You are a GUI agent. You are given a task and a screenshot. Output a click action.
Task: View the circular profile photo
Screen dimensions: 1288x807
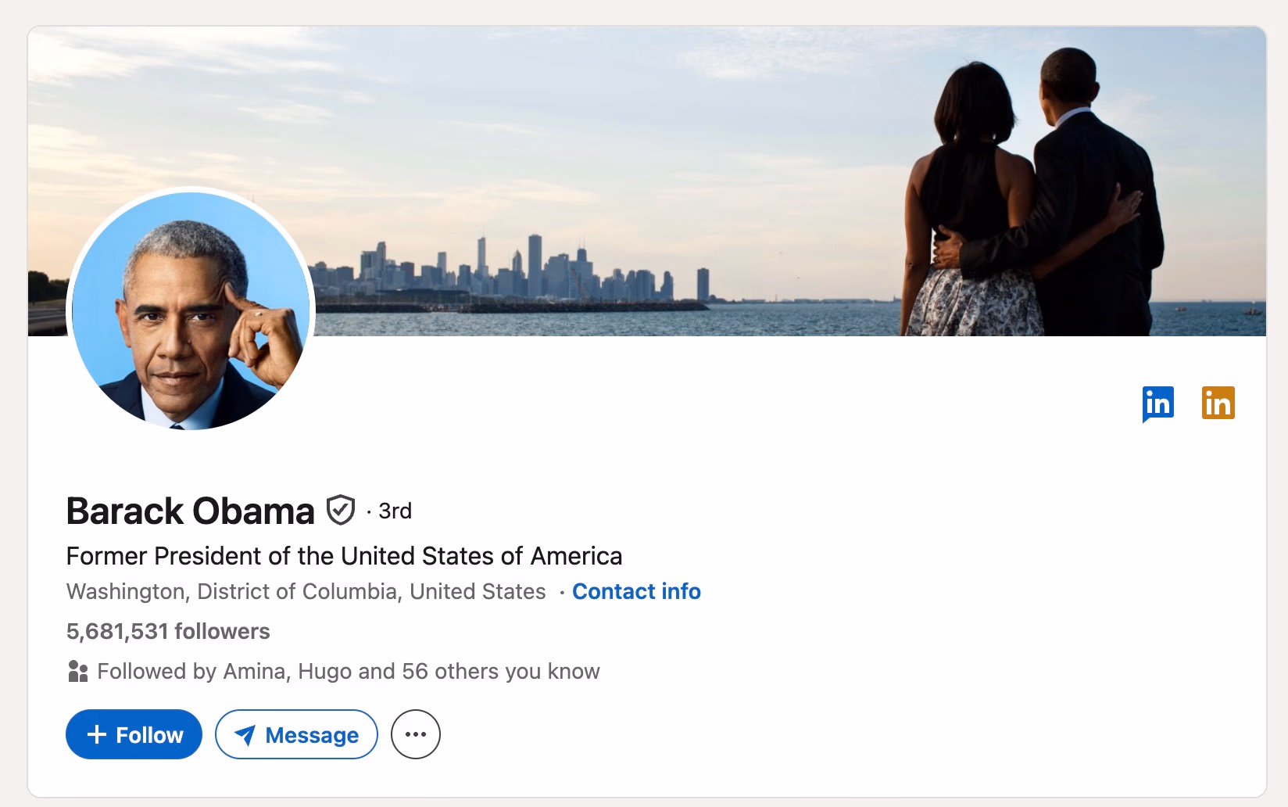coord(191,310)
